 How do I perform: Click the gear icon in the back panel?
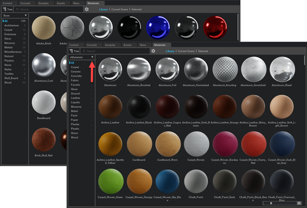pyautogui.click(x=87, y=9)
